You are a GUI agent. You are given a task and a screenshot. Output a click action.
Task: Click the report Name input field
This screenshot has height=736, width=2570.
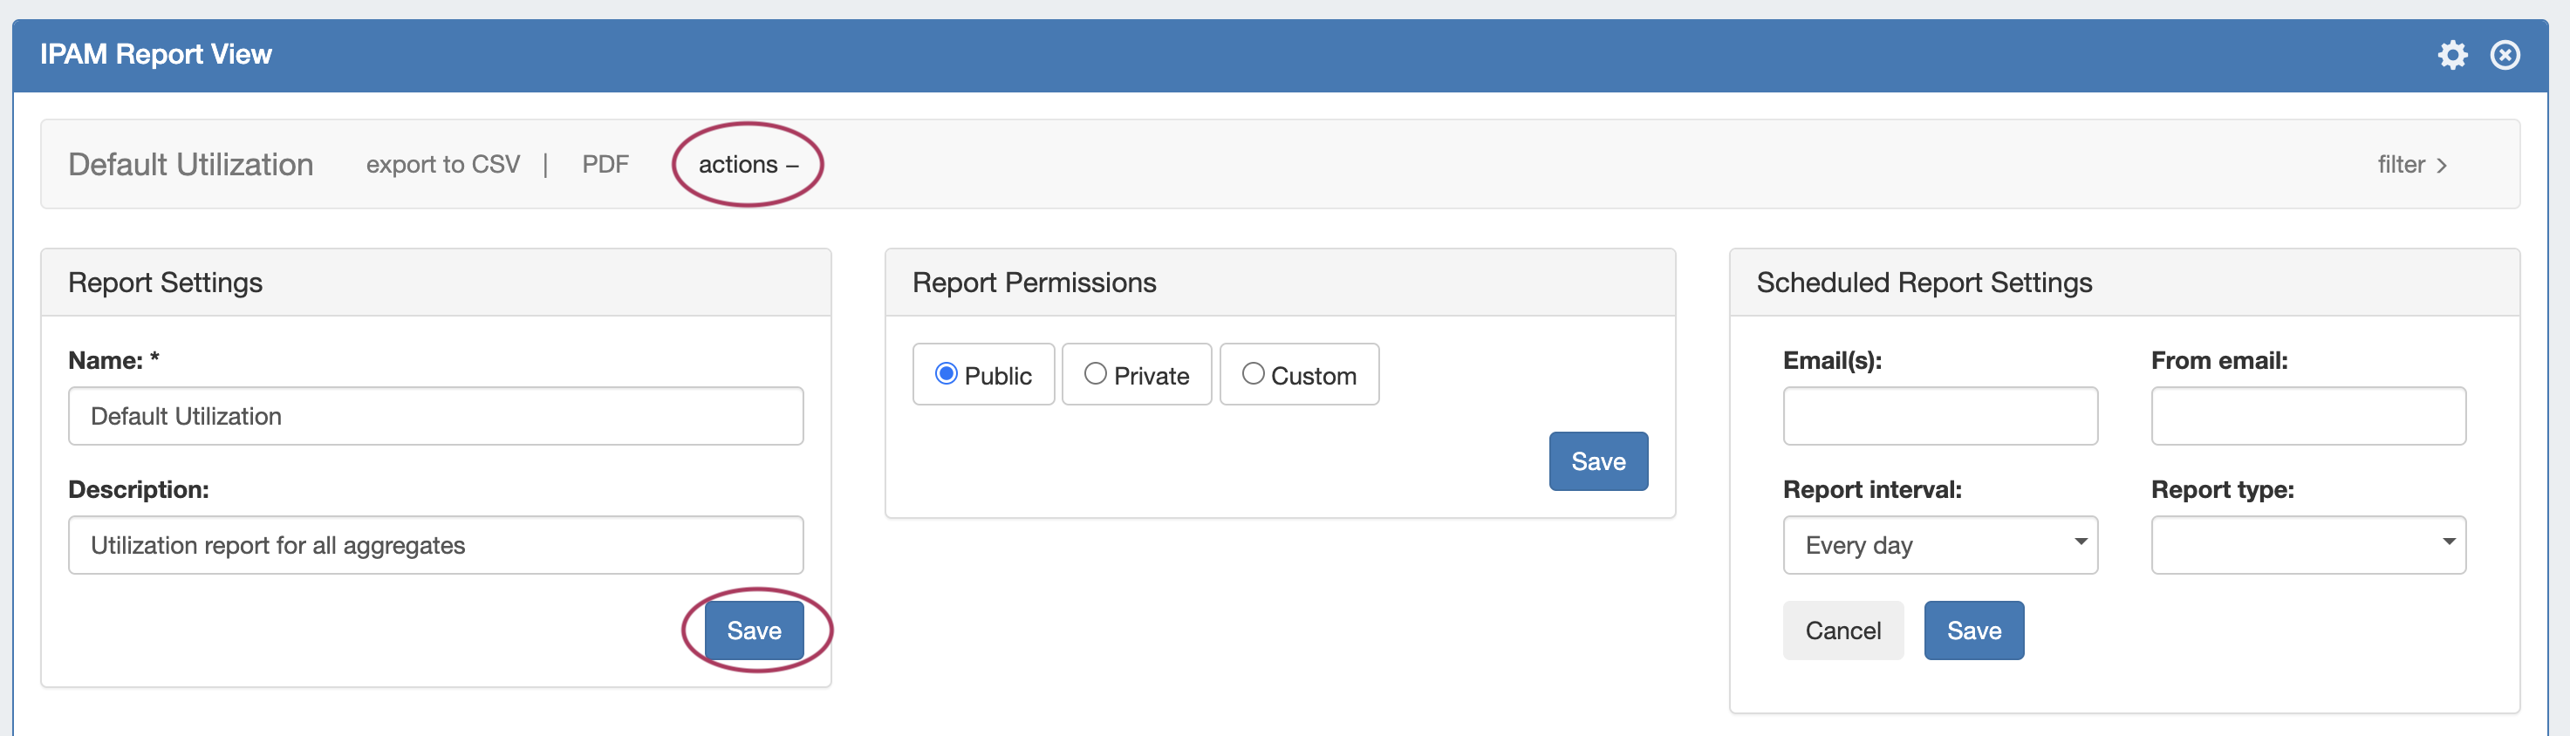tap(435, 416)
